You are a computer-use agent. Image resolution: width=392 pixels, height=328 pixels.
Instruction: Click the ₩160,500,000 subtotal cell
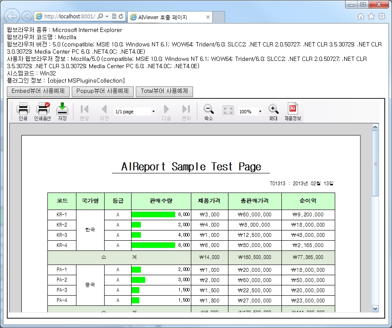pyautogui.click(x=255, y=257)
